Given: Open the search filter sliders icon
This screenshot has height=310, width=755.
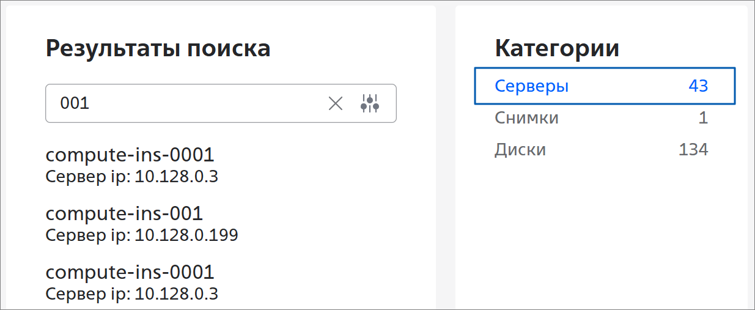Looking at the screenshot, I should (370, 103).
